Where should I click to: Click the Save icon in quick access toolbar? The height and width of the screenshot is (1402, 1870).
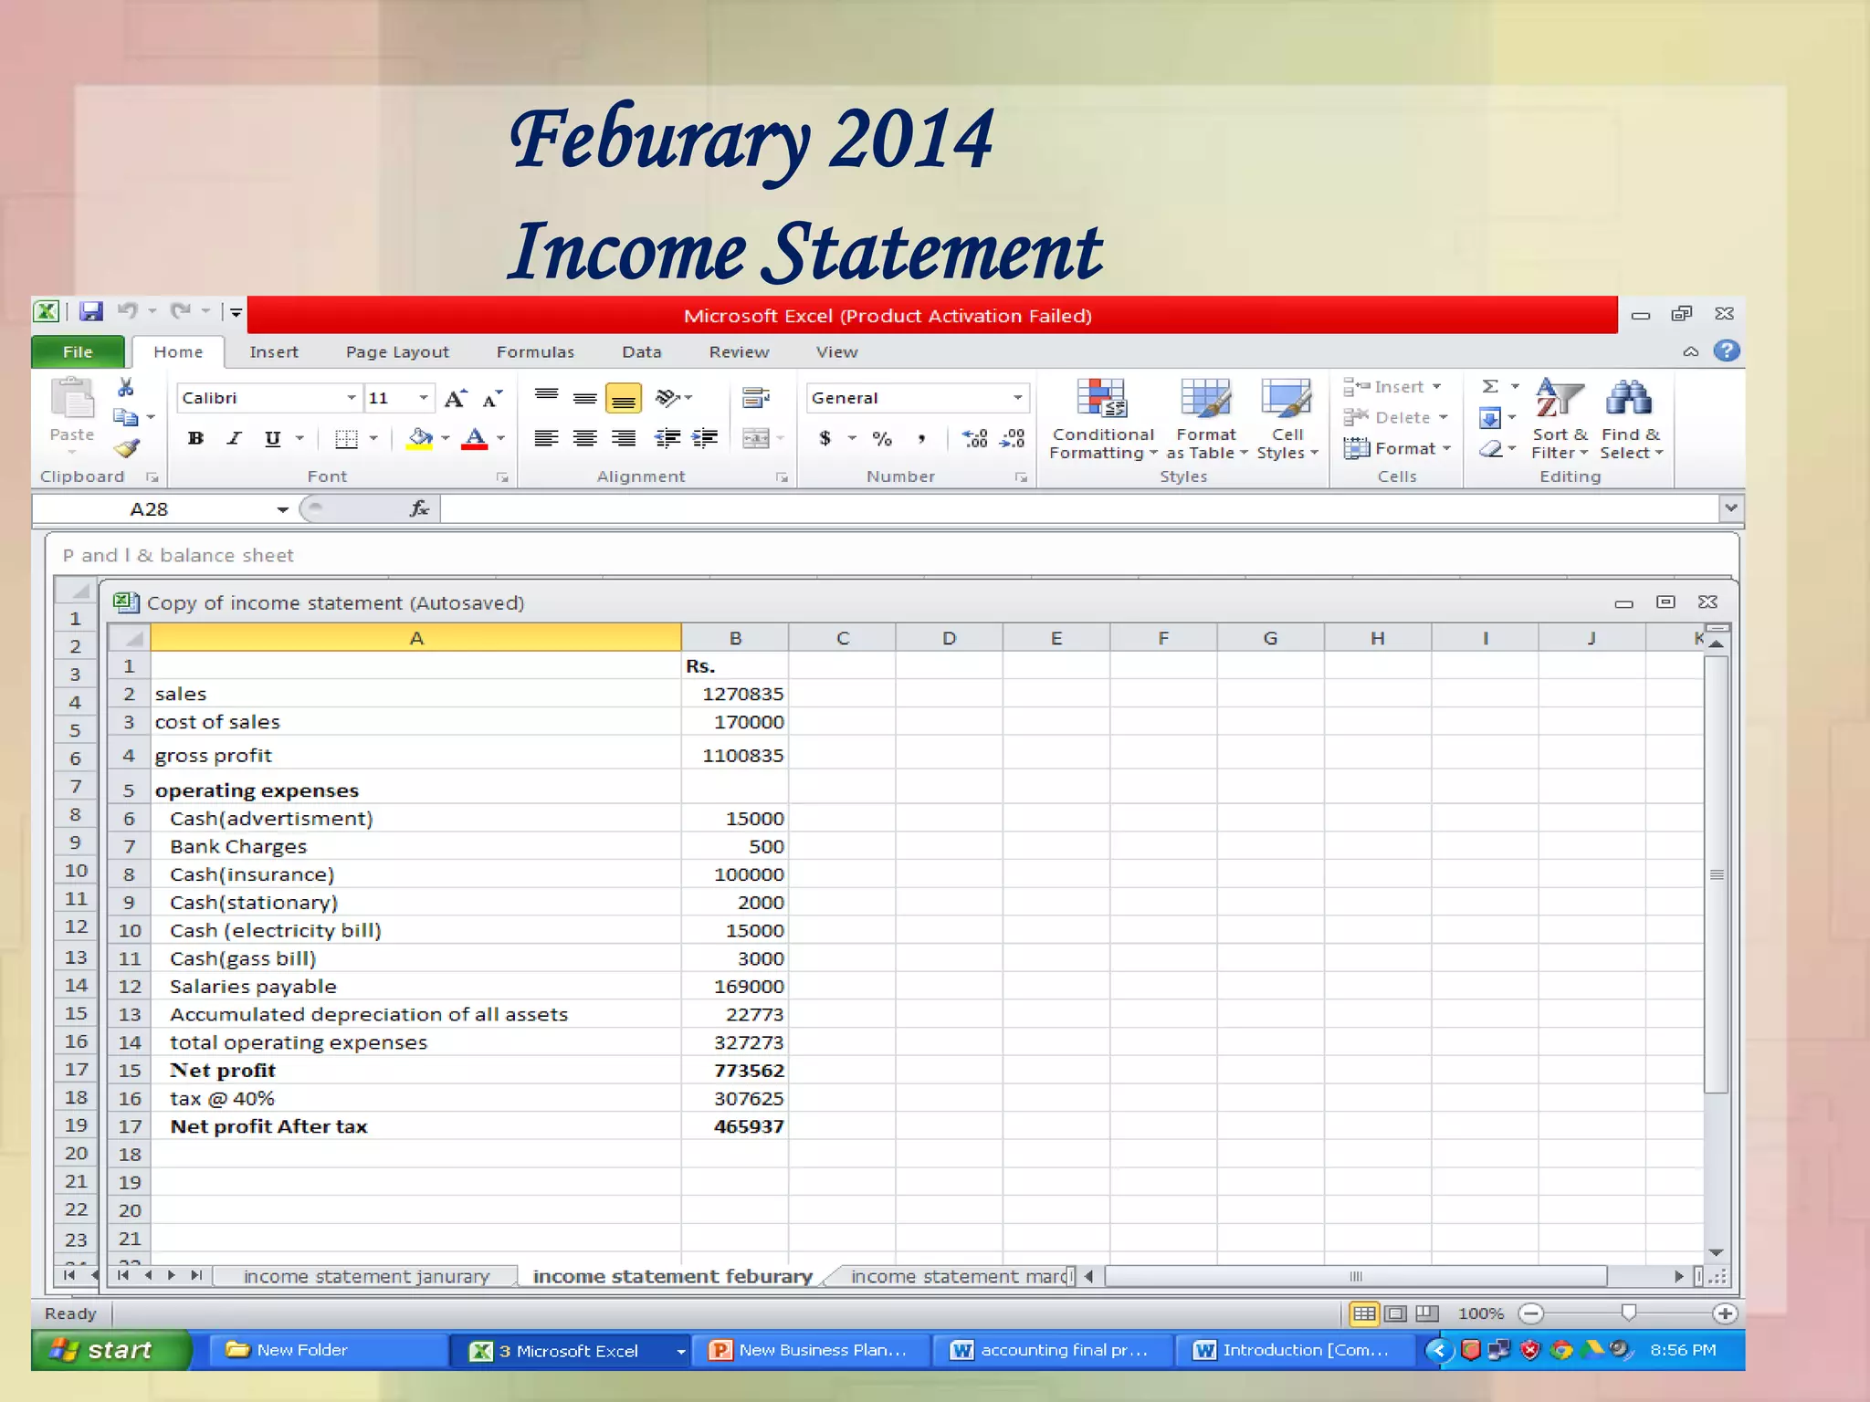click(x=90, y=312)
